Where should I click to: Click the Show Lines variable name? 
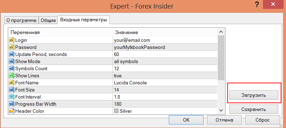(x=27, y=76)
